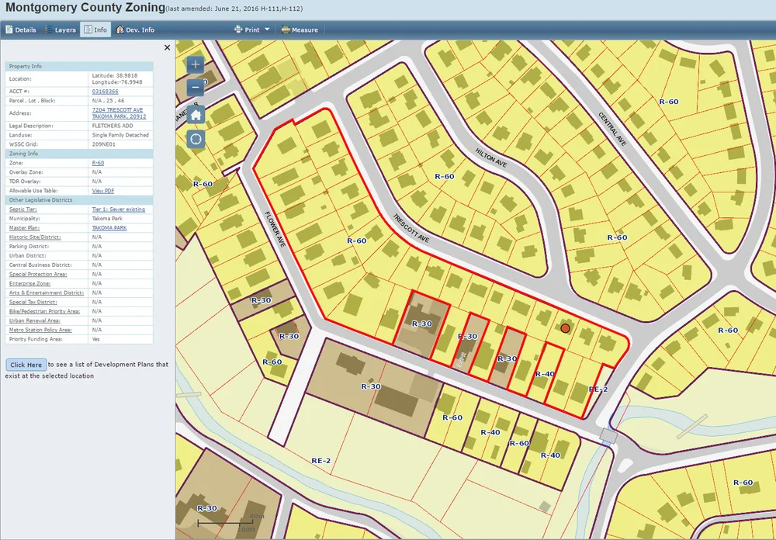This screenshot has width=776, height=540.
Task: Open the Dev. Info tab
Action: pyautogui.click(x=135, y=29)
